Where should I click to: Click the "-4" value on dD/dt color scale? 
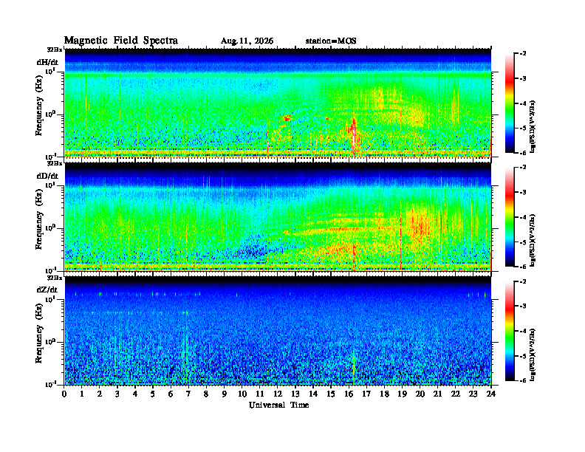tap(523, 217)
